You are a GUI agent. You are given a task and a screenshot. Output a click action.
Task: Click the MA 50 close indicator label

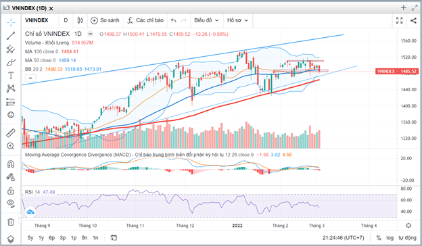40,61
